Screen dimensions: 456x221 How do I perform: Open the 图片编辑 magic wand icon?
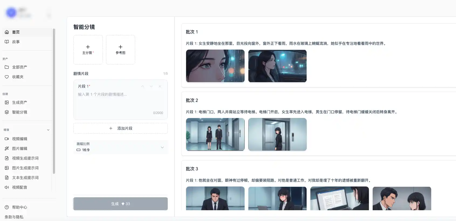click(x=7, y=149)
